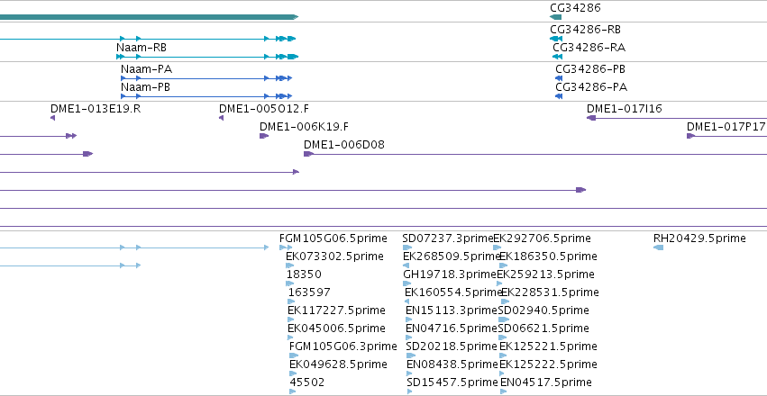Click the EK045006.5prime label
The width and height of the screenshot is (767, 396).
pos(336,328)
